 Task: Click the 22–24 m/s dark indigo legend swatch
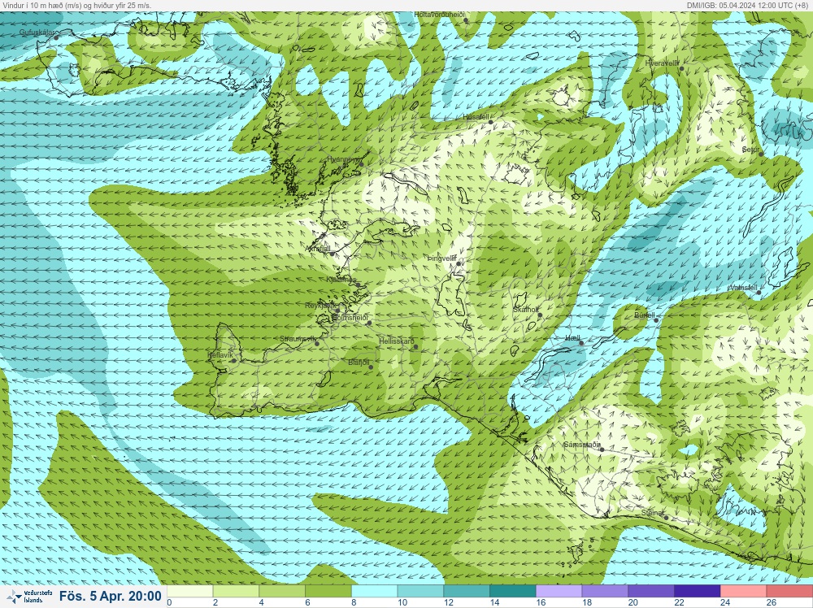[x=698, y=591]
